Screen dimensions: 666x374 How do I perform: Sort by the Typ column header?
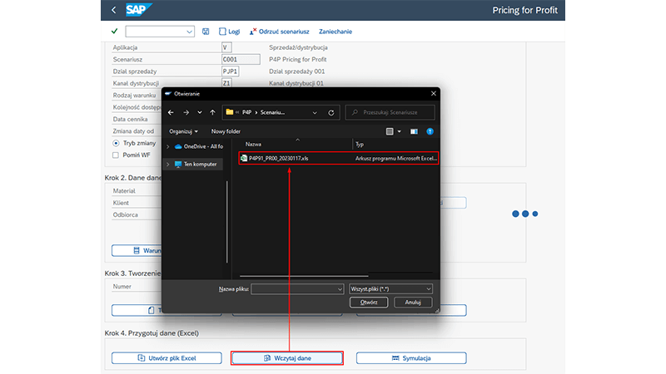(x=360, y=144)
